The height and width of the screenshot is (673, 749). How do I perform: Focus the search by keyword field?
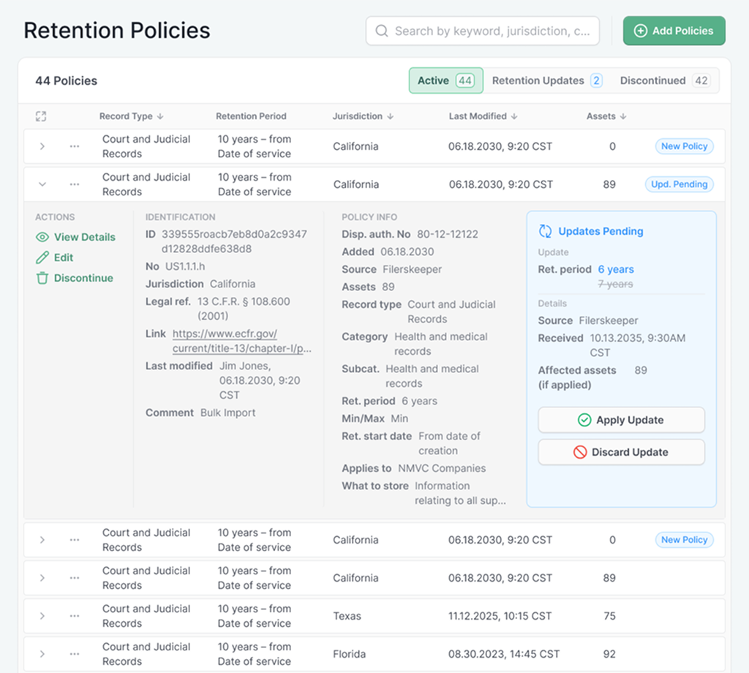tap(483, 31)
